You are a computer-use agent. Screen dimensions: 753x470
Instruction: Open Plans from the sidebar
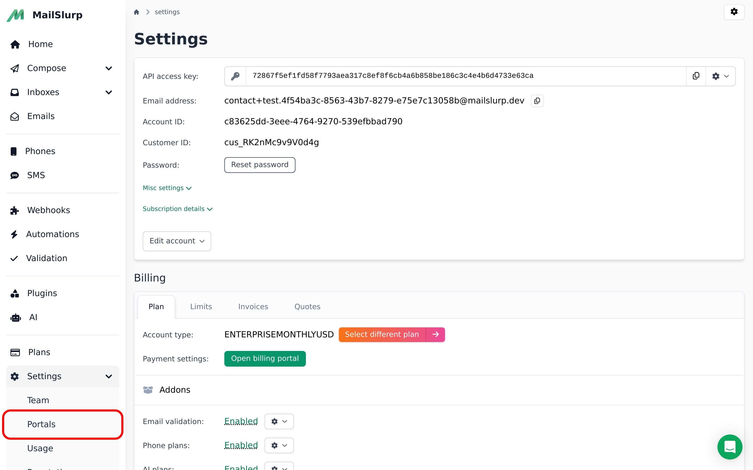pyautogui.click(x=62, y=352)
